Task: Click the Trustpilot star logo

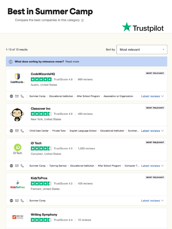Action: pyautogui.click(x=127, y=27)
